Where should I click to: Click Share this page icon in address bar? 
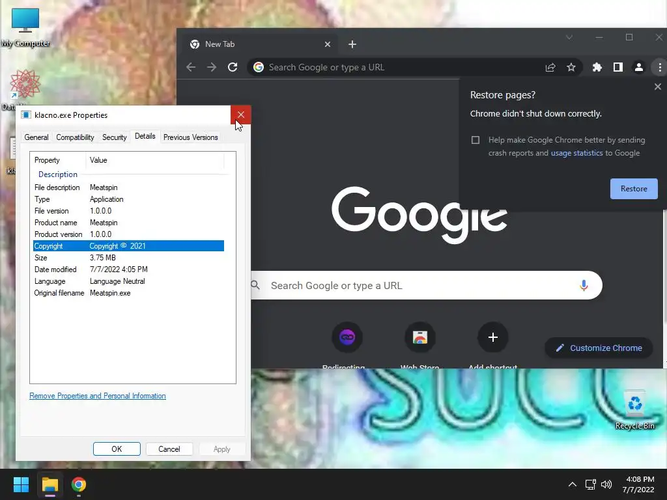tap(550, 67)
